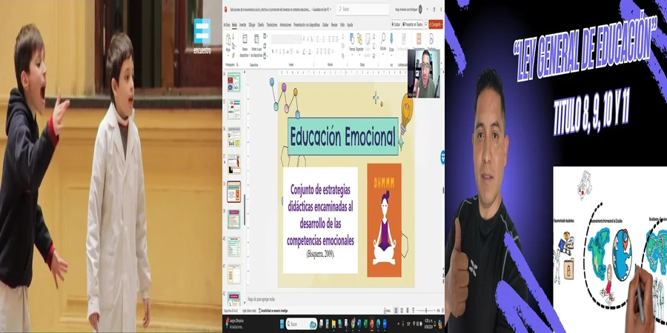Expand the Dictar dropdown arrow
Viewport: 667px width, 333px height.
click(391, 55)
